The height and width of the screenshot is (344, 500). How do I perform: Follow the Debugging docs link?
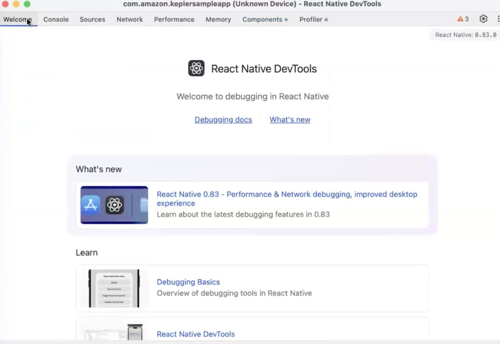[223, 119]
